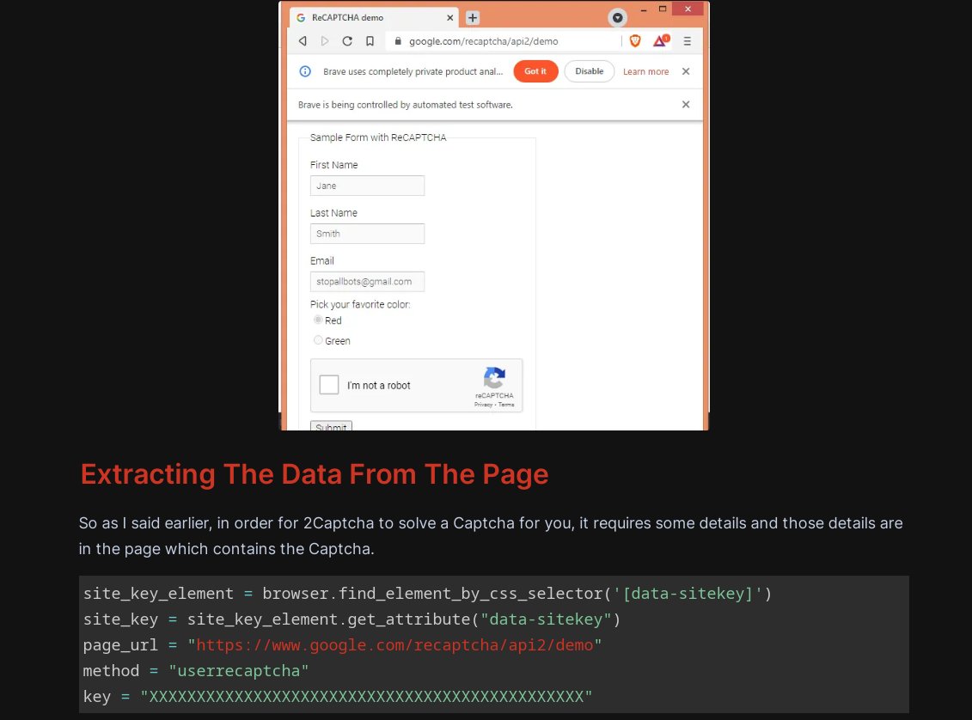Reload the page with the refresh icon

coord(347,41)
